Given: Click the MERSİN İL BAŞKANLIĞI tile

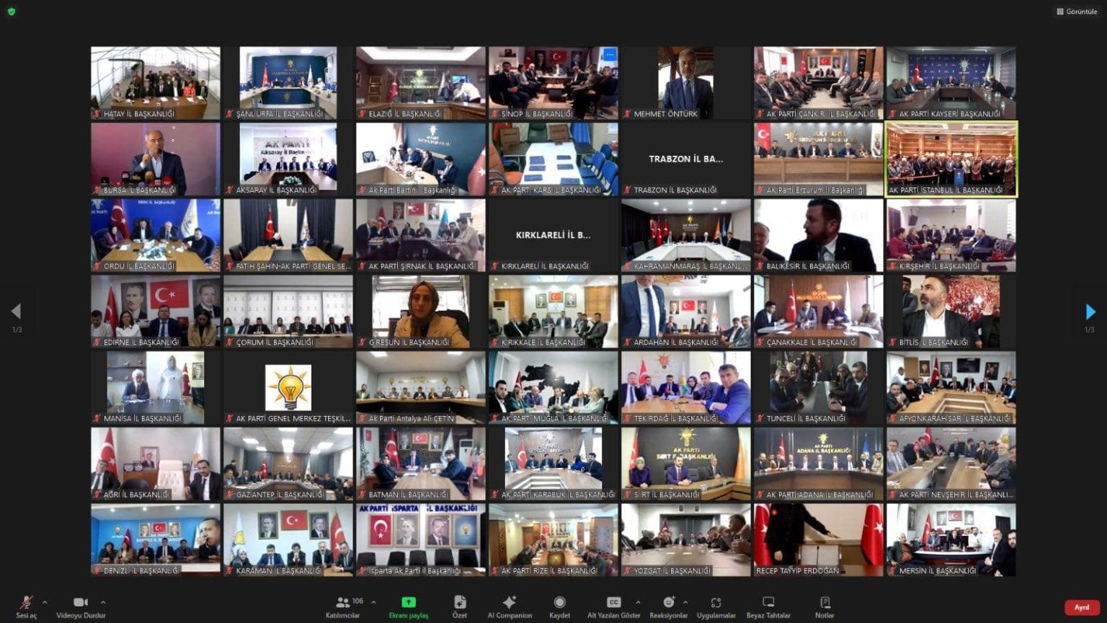Looking at the screenshot, I should [951, 540].
